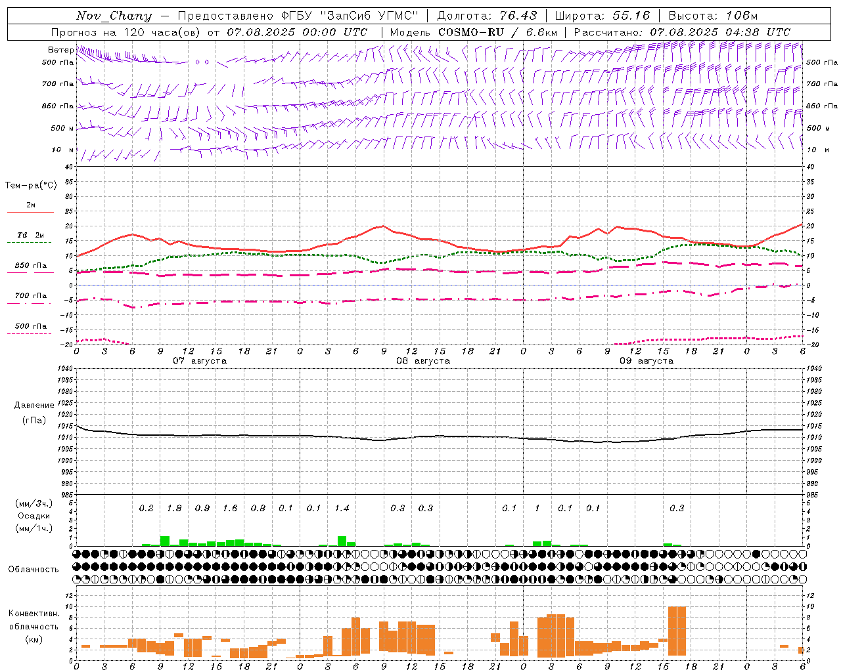Viewport: 841px width, 672px height.
Task: Click the 09 августа date label
Action: [647, 361]
